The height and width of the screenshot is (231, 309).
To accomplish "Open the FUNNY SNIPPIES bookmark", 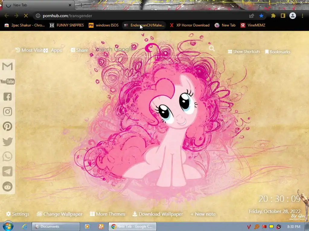I will (67, 25).
